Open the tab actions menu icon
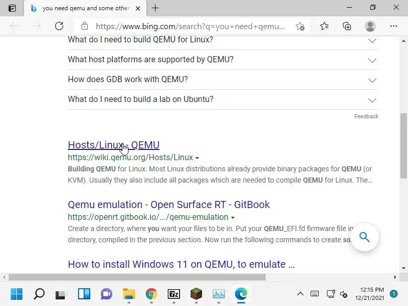Viewport: 408px width, 306px height. click(x=12, y=8)
